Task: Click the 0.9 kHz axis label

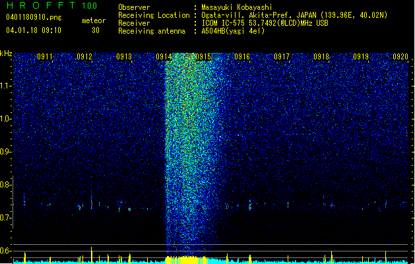Action: point(6,152)
